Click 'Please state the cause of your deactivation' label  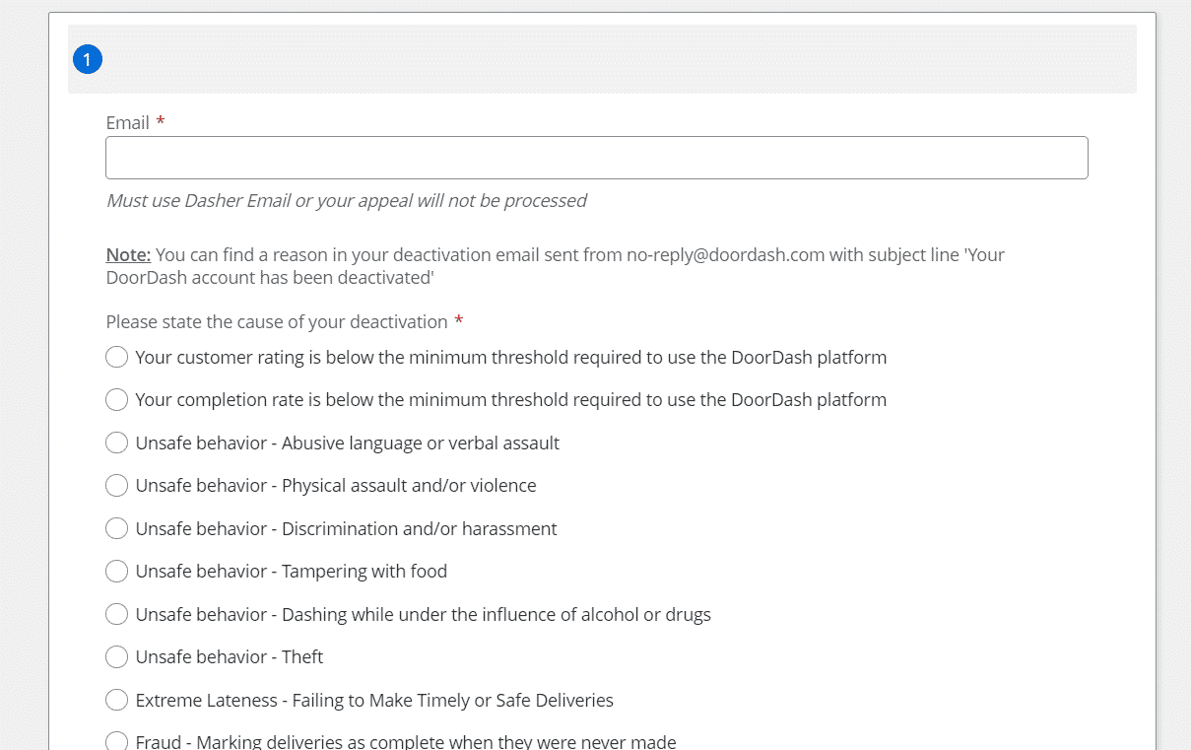click(277, 322)
